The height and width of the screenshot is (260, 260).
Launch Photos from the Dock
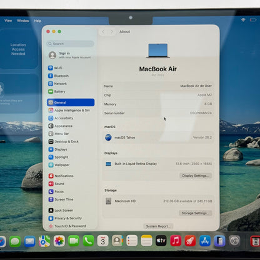coord(59,241)
